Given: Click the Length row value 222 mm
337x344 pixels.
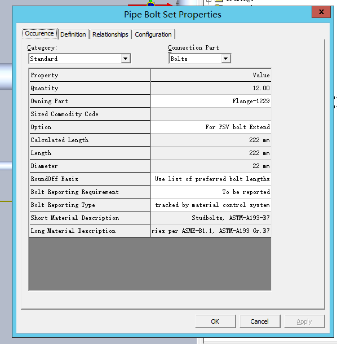Looking at the screenshot, I should coord(211,153).
